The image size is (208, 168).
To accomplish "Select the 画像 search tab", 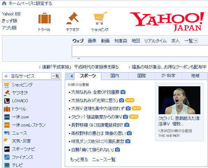I will [x=92, y=41].
